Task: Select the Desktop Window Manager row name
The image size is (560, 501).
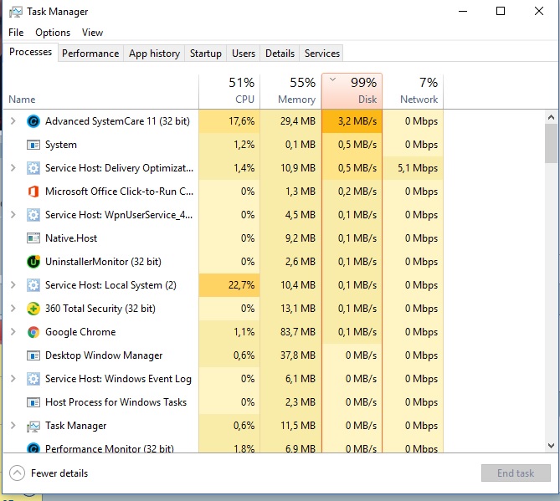Action: pos(104,355)
